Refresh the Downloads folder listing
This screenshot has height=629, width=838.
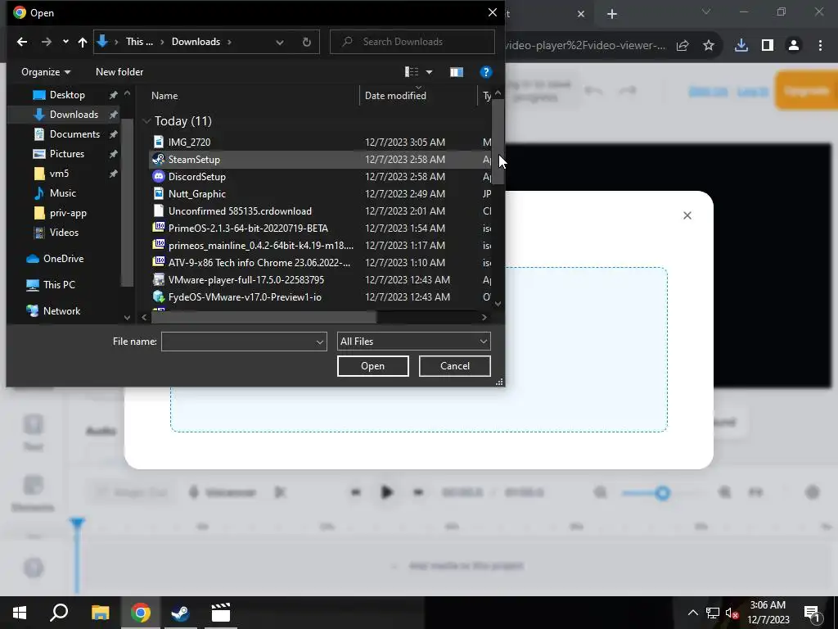point(307,42)
